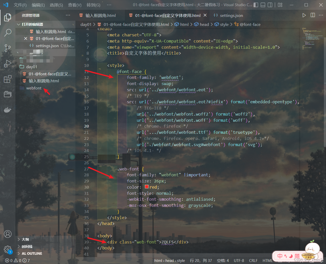Switch to the settings.json tab
This screenshot has width=326, height=264.
tap(231, 15)
